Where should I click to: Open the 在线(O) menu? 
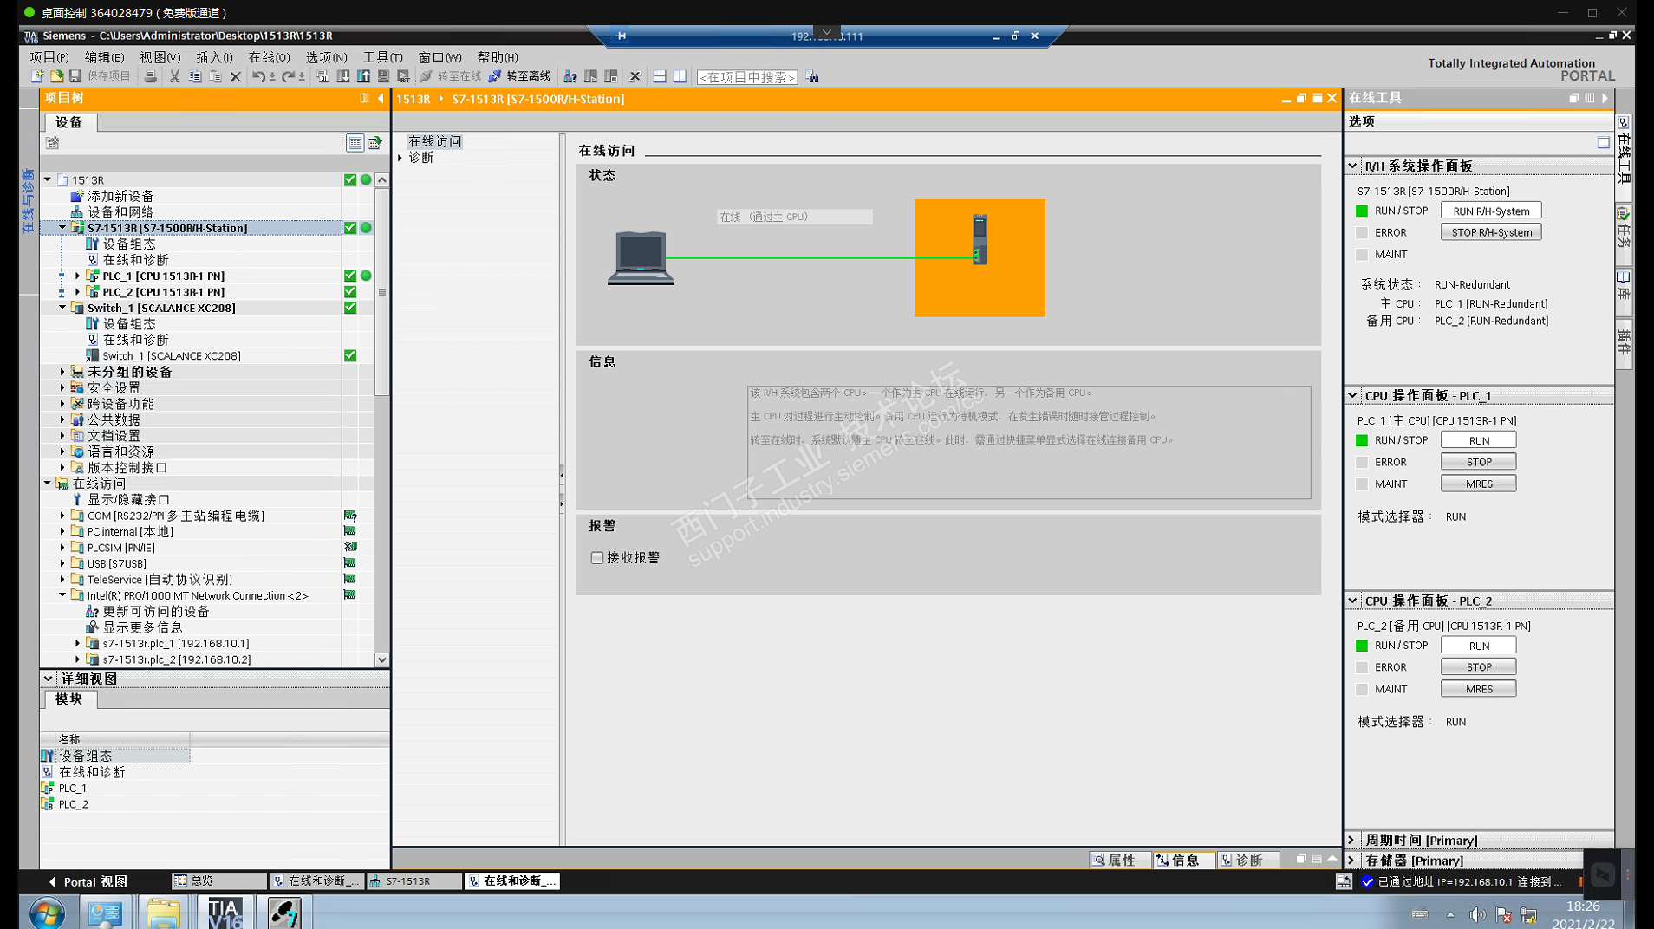[x=270, y=57]
